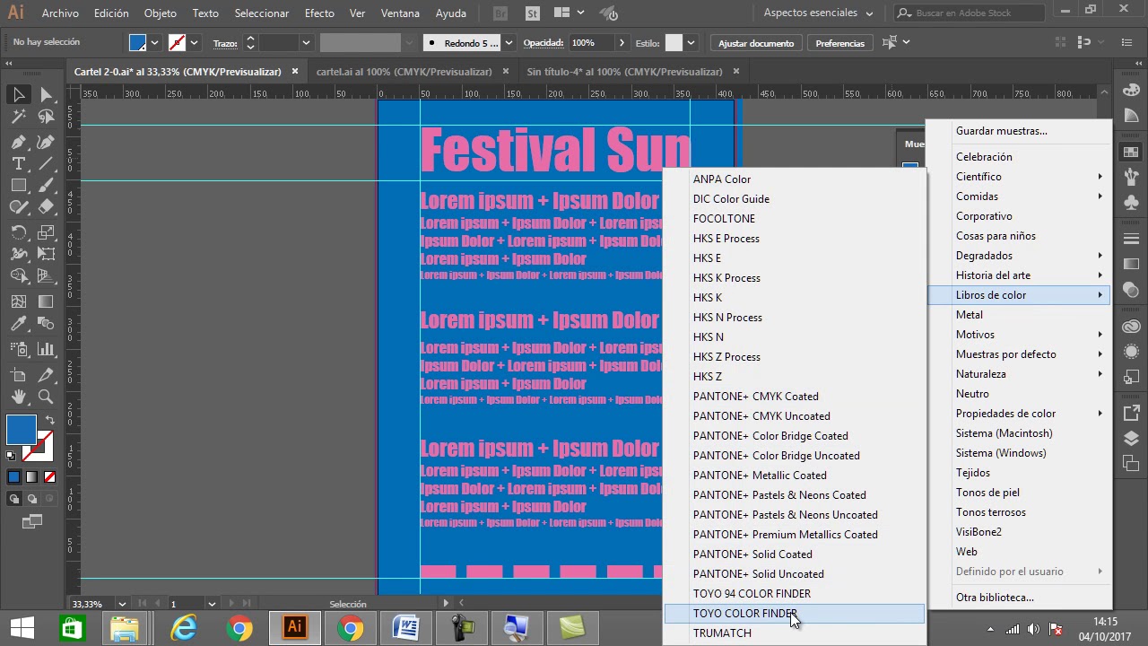Screen dimensions: 1148x646
Task: Select the Free Transform tool
Action: coord(46,254)
